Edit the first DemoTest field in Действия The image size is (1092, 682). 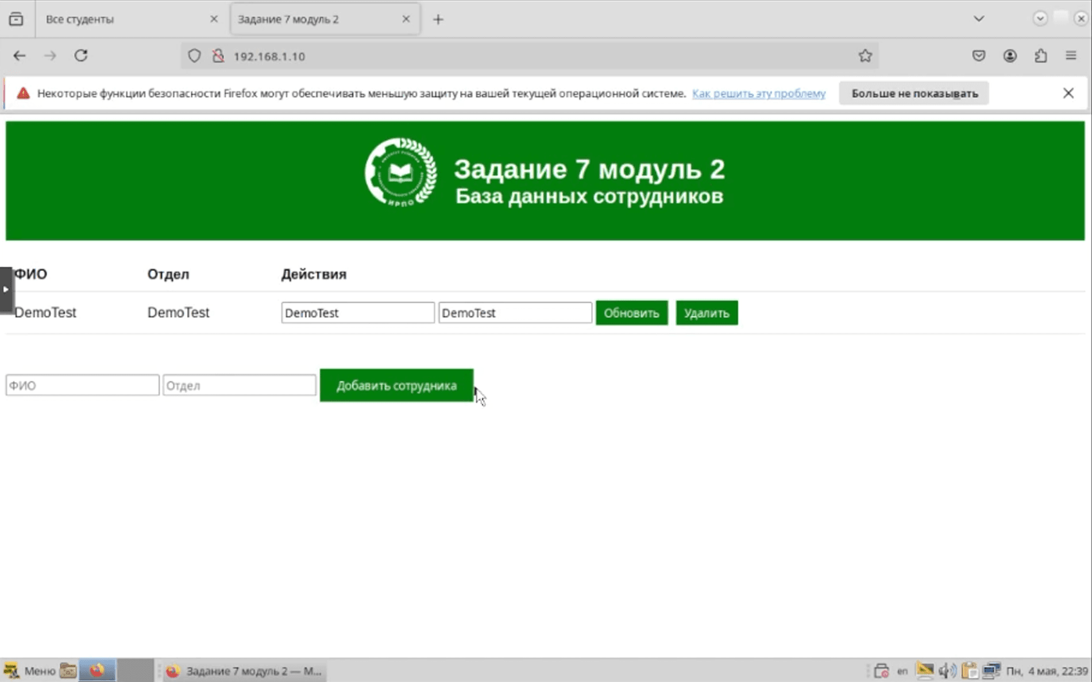pyautogui.click(x=358, y=313)
